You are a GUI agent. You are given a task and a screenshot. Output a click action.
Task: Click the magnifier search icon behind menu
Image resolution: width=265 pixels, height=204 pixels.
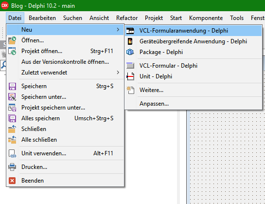coord(3,65)
